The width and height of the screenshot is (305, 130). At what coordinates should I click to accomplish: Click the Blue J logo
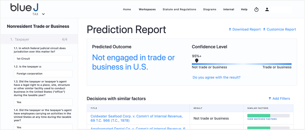(24, 7)
